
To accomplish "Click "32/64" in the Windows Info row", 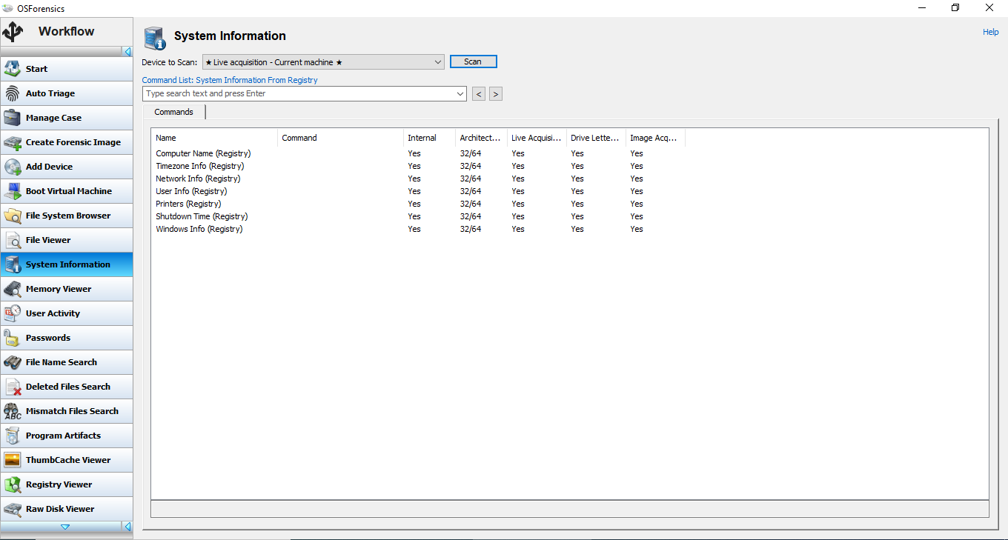I will click(471, 229).
